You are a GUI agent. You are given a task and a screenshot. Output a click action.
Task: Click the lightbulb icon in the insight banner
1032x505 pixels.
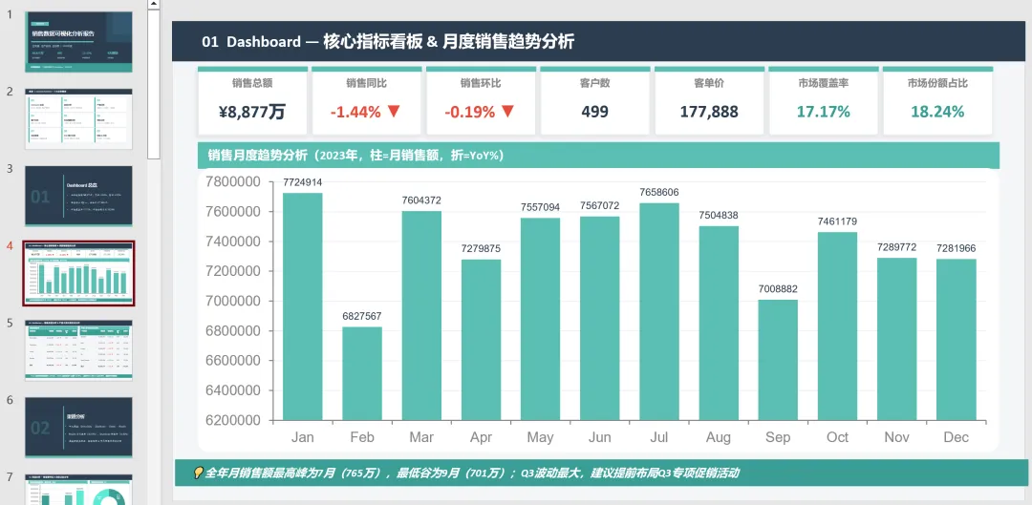click(198, 473)
